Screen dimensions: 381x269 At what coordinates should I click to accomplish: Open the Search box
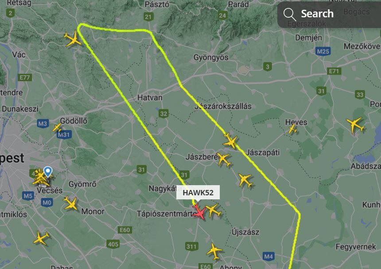click(x=329, y=14)
